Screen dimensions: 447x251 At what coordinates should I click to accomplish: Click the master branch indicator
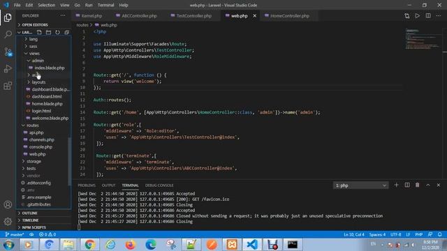15,234
